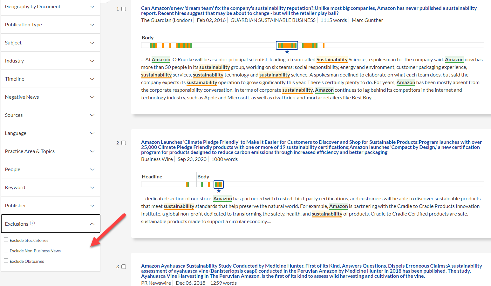Click first hit cluster at start of result 1 bar
The width and height of the screenshot is (491, 286).
tap(153, 45)
